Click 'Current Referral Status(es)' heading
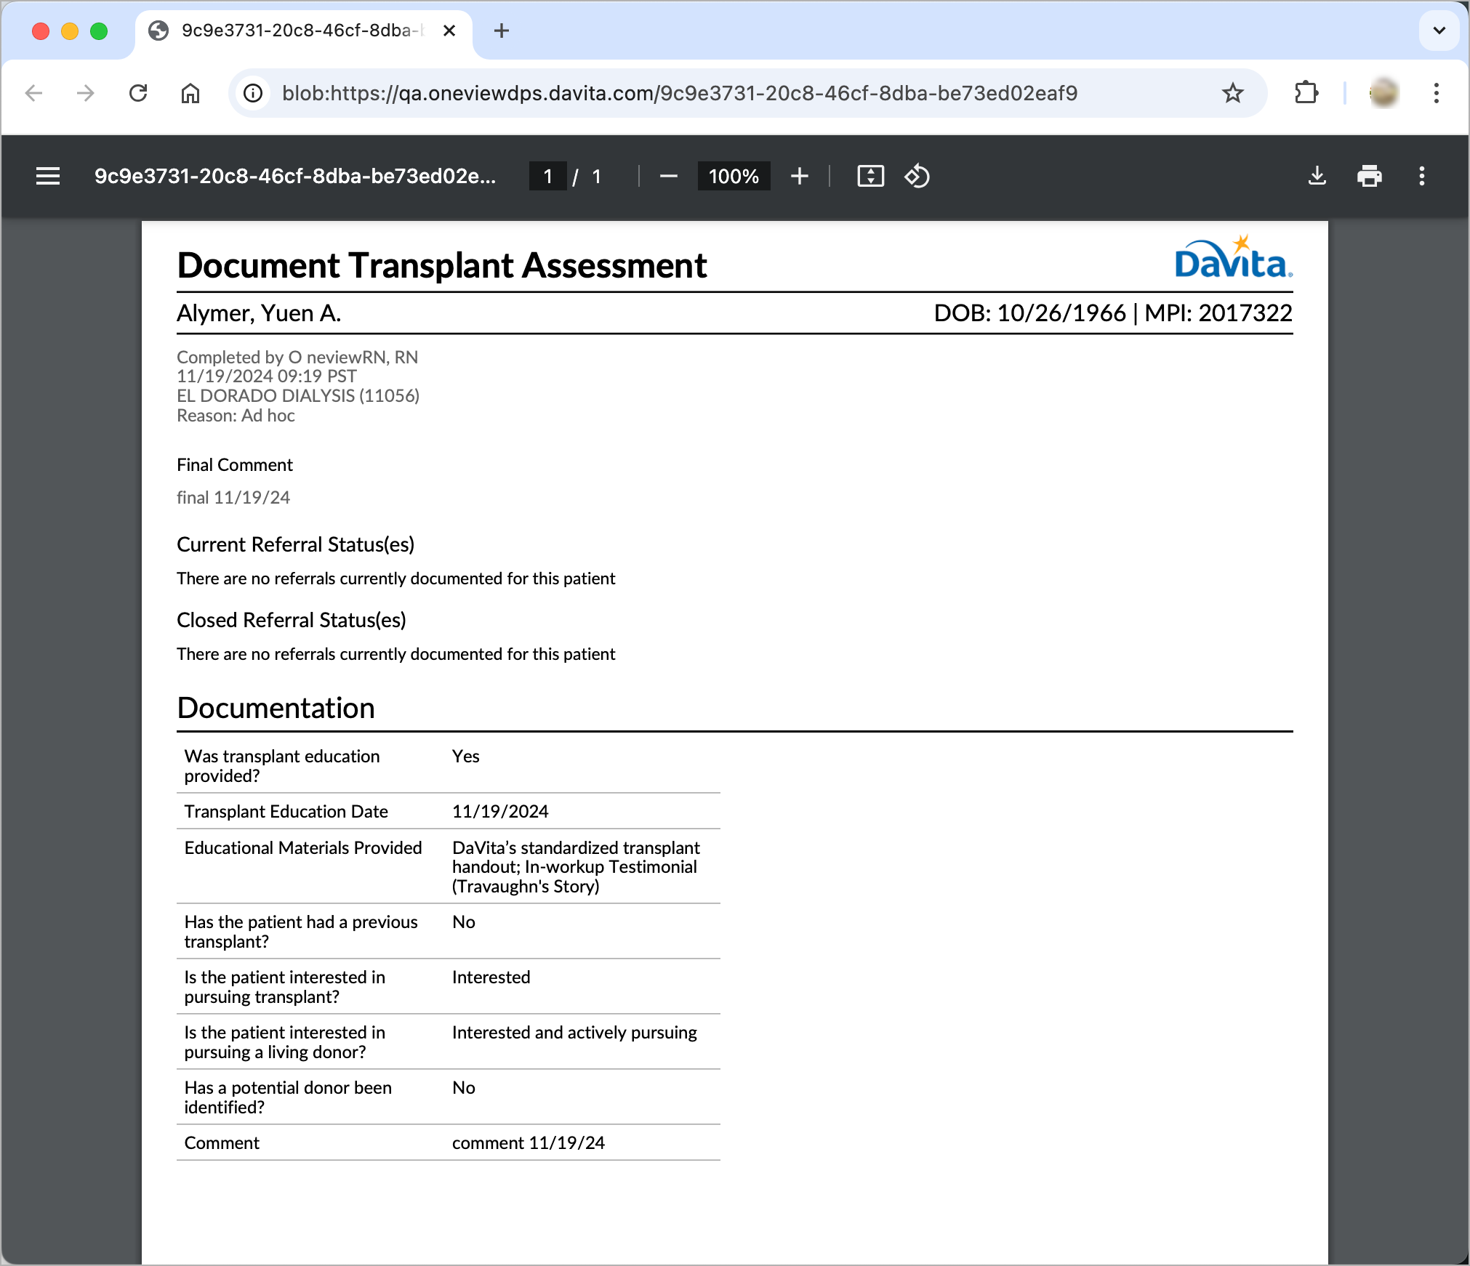The width and height of the screenshot is (1470, 1266). [295, 544]
